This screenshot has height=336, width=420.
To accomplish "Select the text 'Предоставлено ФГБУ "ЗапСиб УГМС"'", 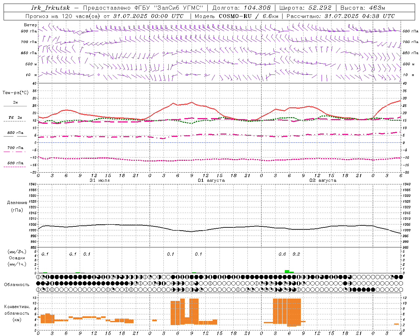I will 143,8.
